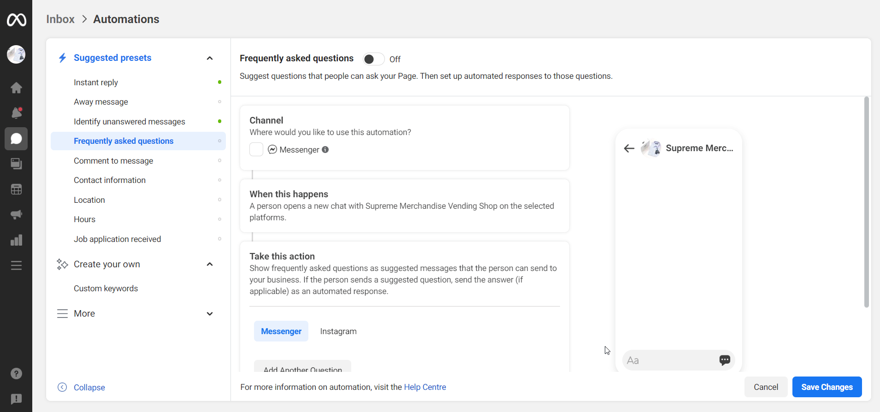
Task: Click the preview page avatar thumbnail
Action: [x=651, y=148]
